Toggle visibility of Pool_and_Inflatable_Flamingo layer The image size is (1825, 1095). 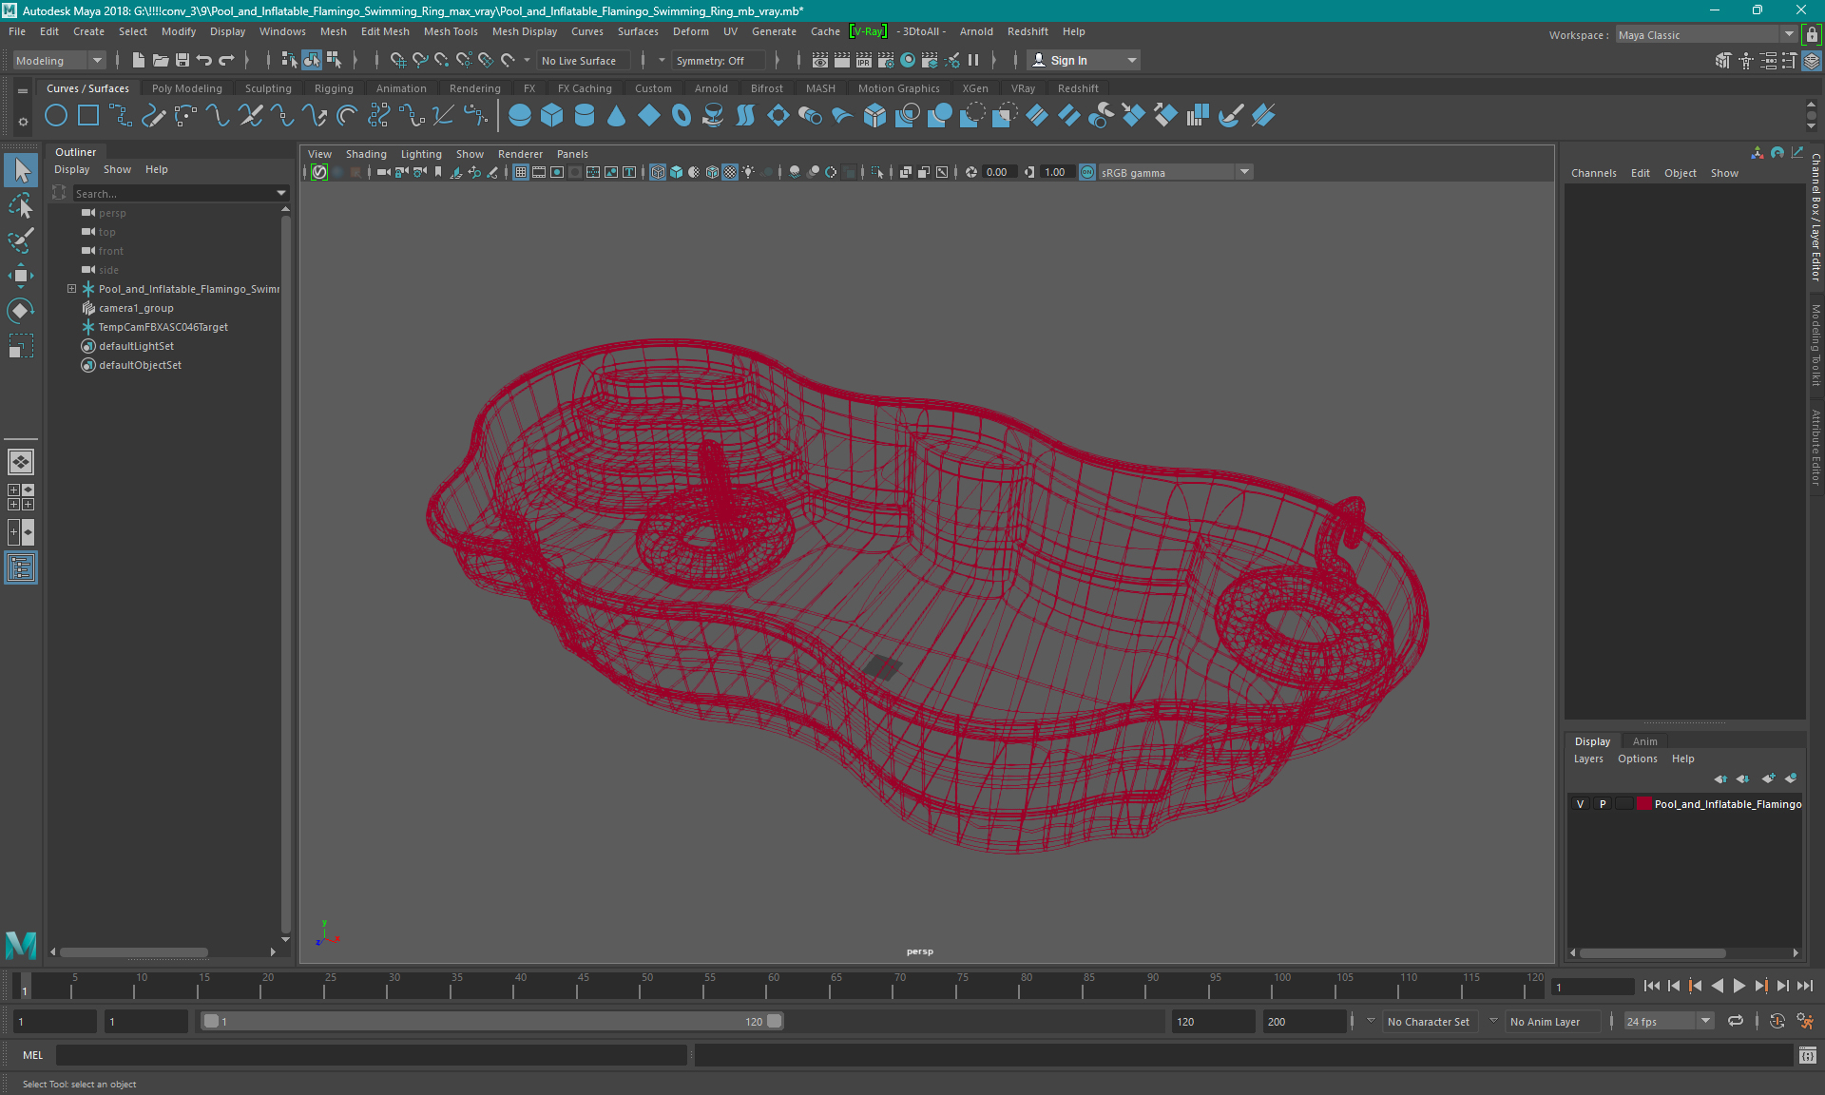[x=1582, y=803]
